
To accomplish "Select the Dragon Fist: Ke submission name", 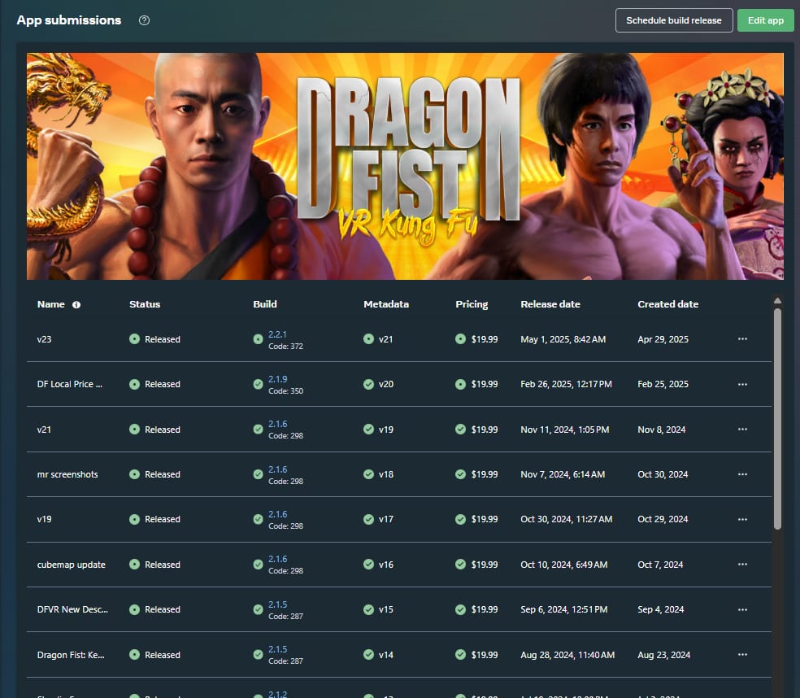I will pyautogui.click(x=71, y=655).
